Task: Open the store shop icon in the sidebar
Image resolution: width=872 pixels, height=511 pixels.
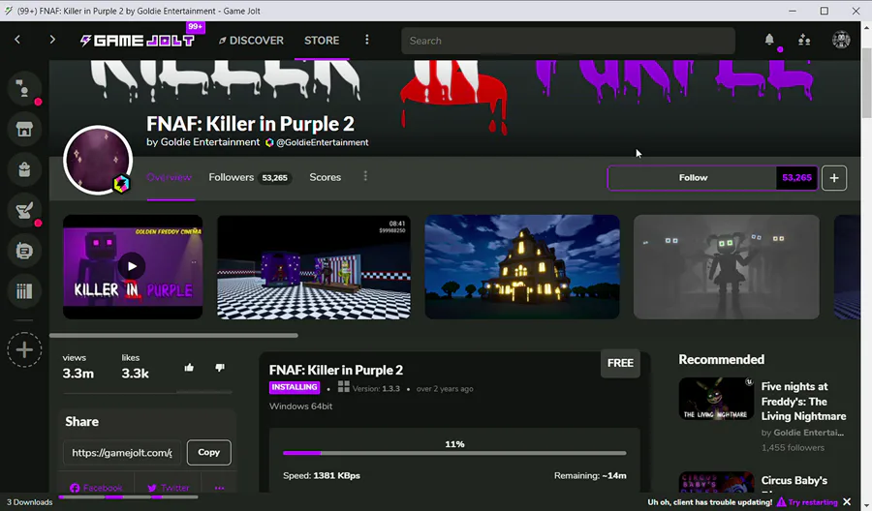Action: (24, 130)
